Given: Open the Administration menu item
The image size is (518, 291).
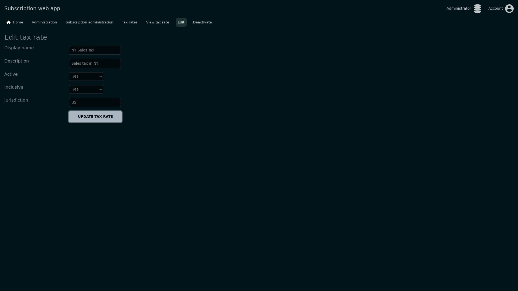Looking at the screenshot, I should point(44,22).
